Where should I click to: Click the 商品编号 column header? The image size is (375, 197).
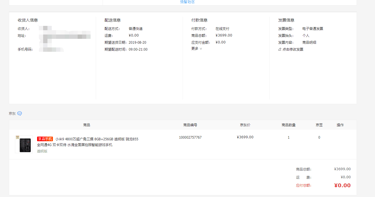190,125
